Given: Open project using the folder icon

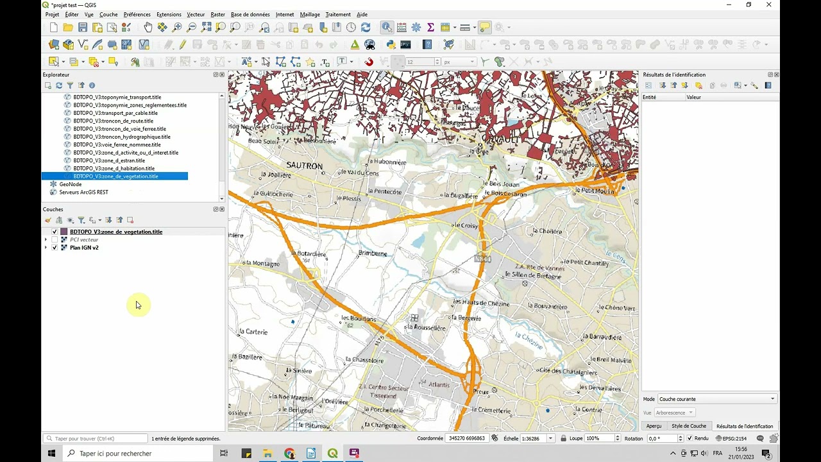Looking at the screenshot, I should coord(68,28).
